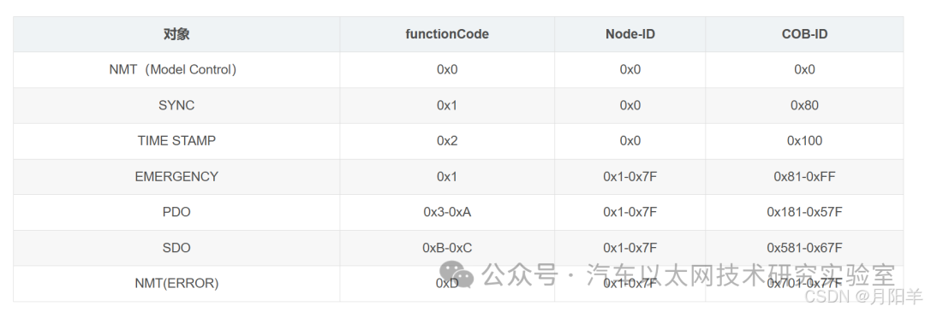Click functionCode 0x0 in the NMT Model Control row
This screenshot has height=312, width=925.
coord(447,69)
